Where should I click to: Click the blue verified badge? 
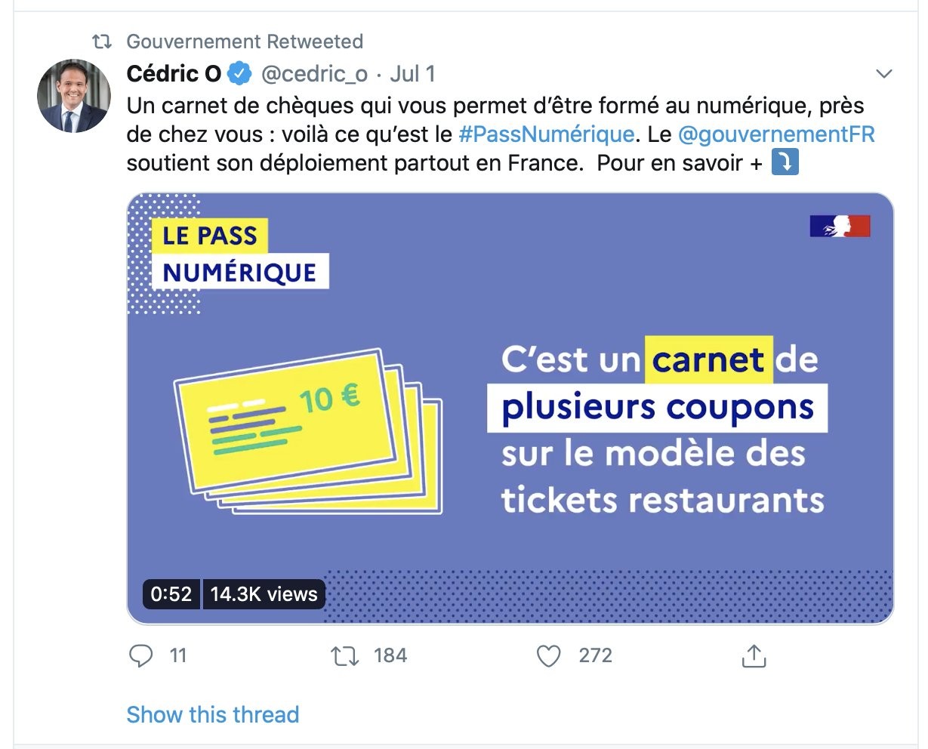pyautogui.click(x=240, y=73)
